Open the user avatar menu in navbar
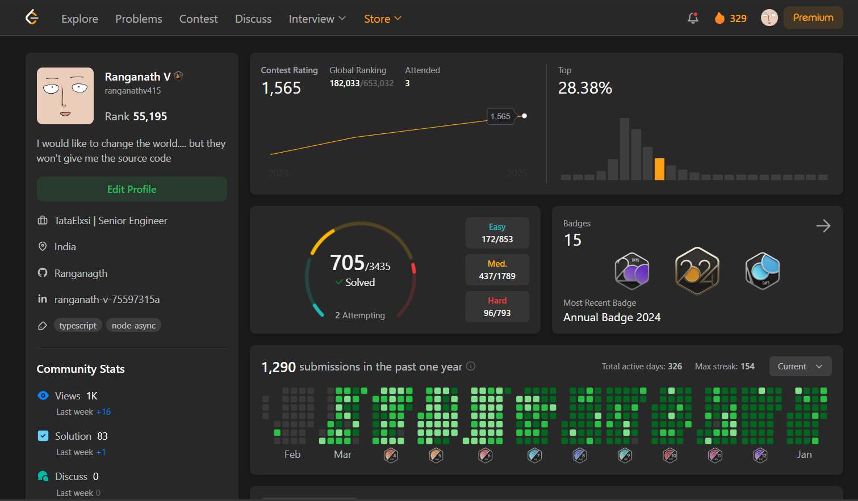 tap(769, 18)
